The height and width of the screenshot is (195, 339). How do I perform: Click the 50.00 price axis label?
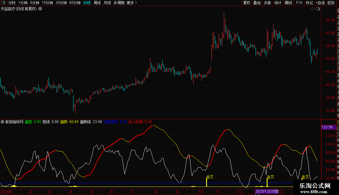330,58
